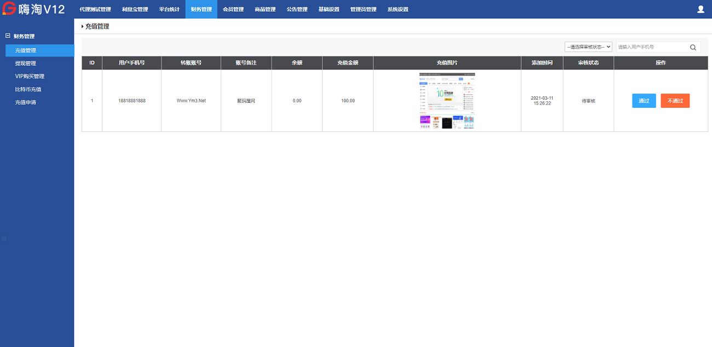Open 商品管理 in the top navigation
This screenshot has width=712, height=347.
[x=265, y=9]
